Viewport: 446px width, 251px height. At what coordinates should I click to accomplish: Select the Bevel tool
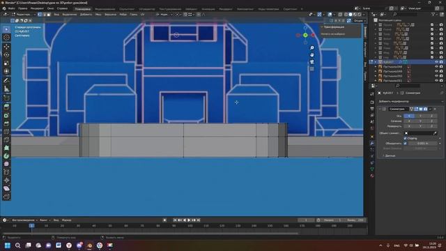(6, 123)
